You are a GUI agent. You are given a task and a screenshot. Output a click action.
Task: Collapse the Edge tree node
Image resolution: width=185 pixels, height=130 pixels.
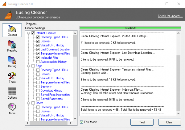[28, 66]
